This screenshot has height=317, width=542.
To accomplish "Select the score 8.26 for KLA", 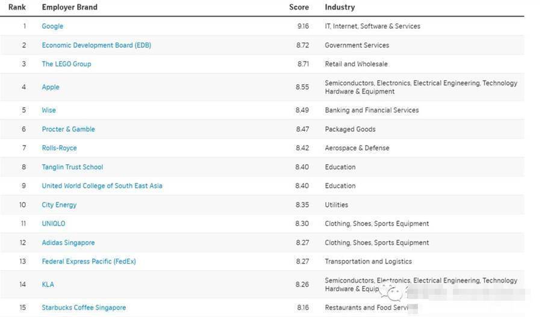I will coord(302,285).
